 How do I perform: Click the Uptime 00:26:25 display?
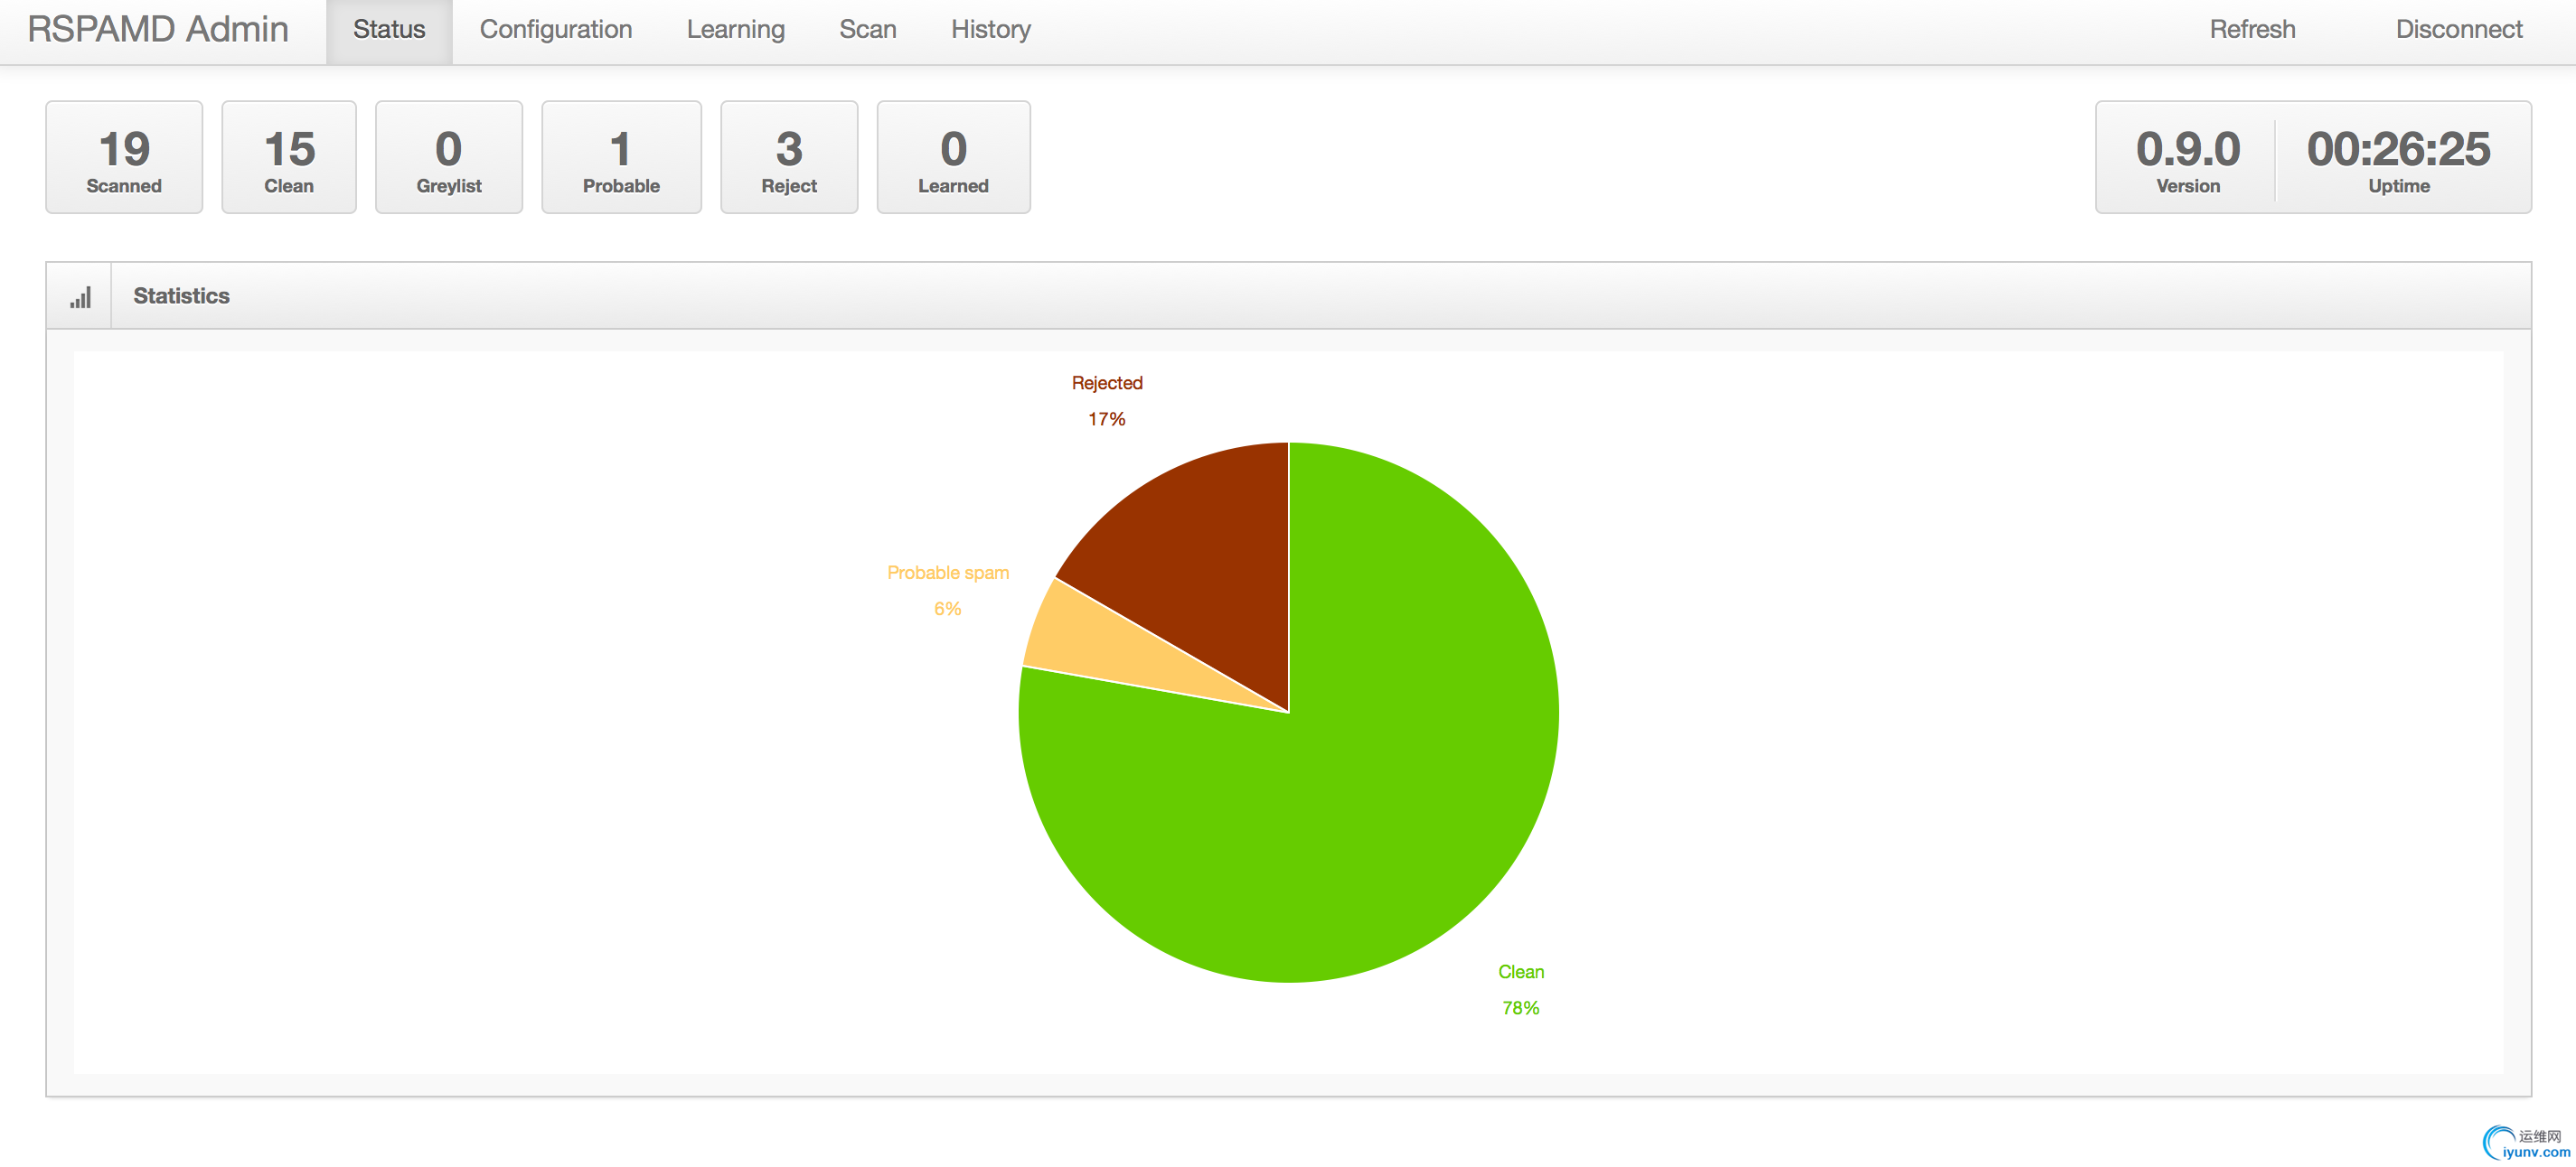tap(2398, 158)
